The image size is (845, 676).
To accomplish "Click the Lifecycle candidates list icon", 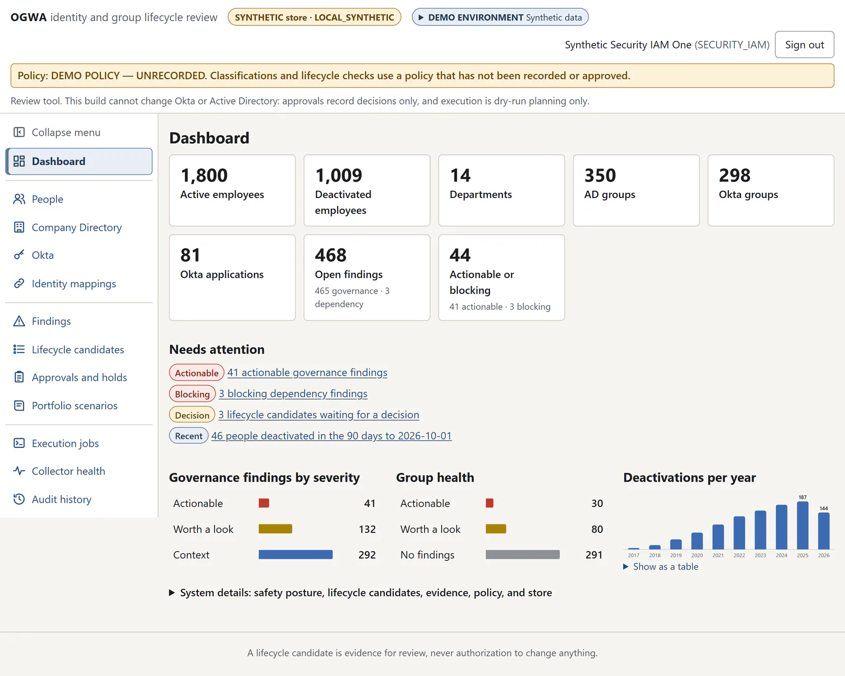I will click(19, 350).
